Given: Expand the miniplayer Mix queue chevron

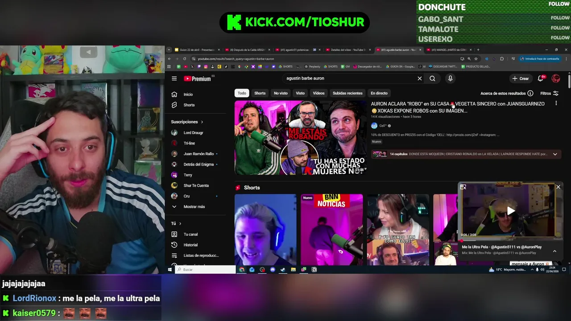Looking at the screenshot, I should click(554, 251).
